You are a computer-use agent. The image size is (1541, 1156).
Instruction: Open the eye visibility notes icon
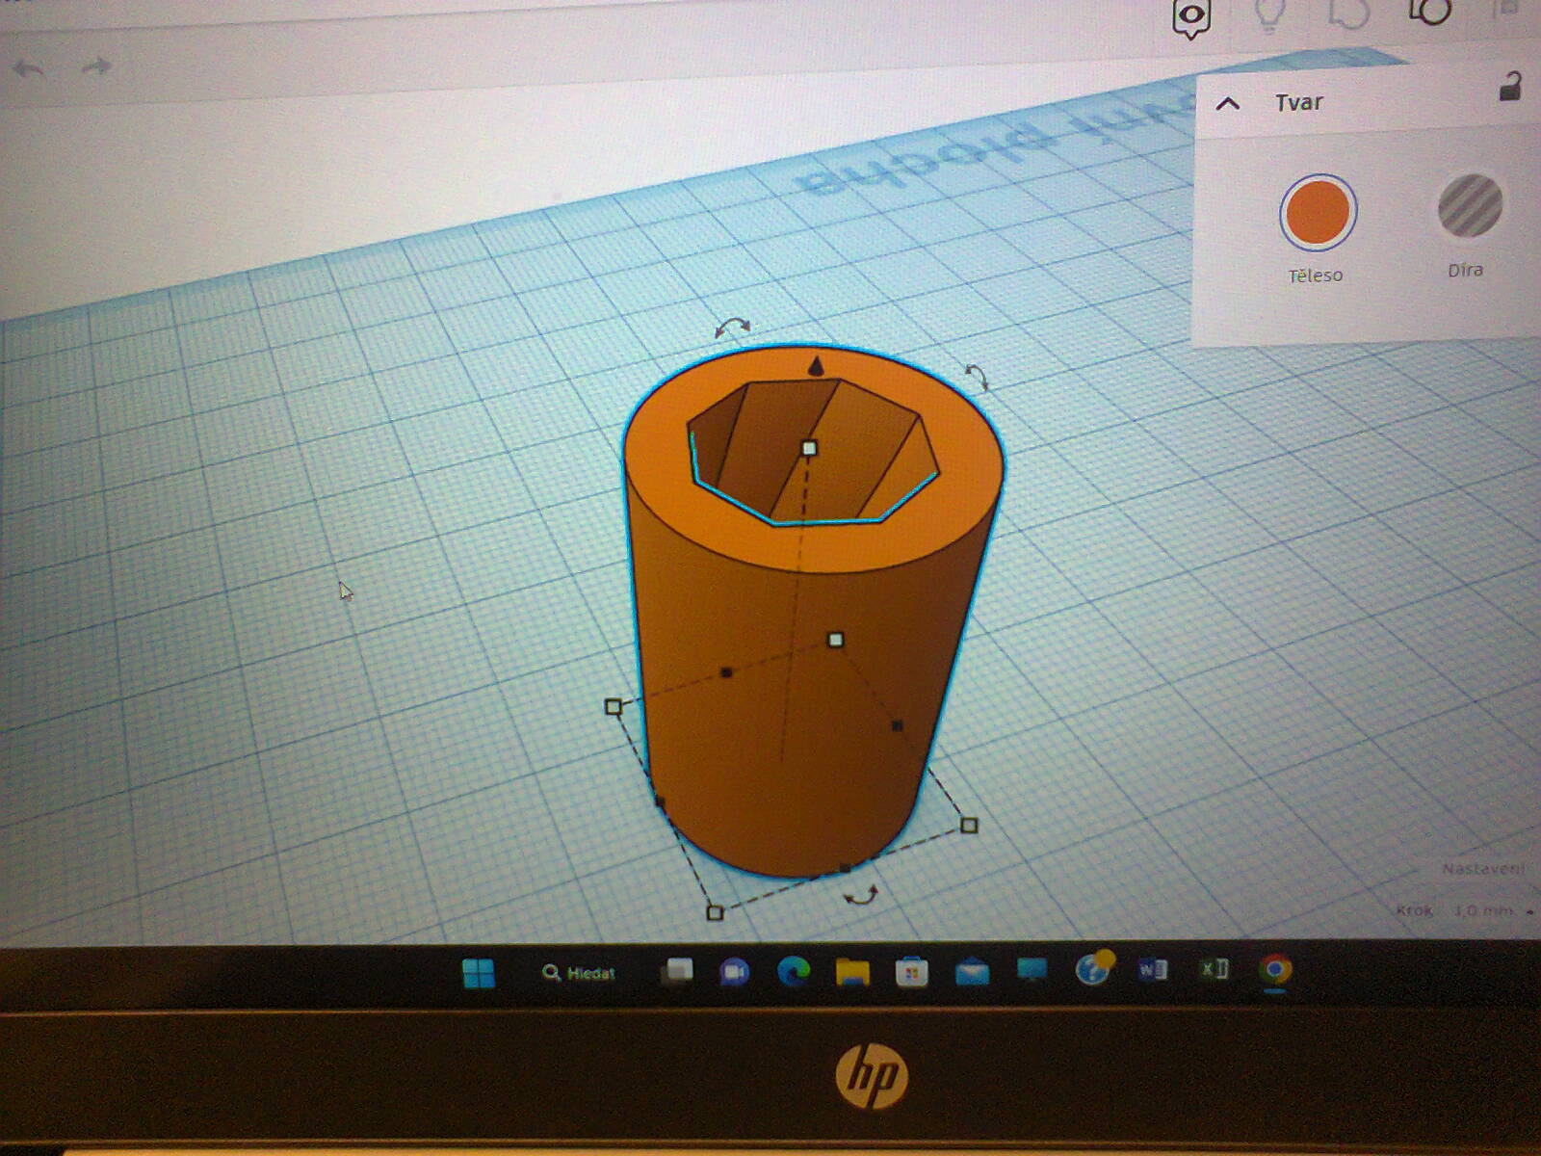pos(1191,17)
